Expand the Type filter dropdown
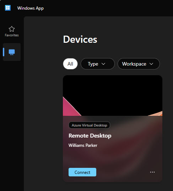This screenshot has height=191, width=173. tap(98, 64)
